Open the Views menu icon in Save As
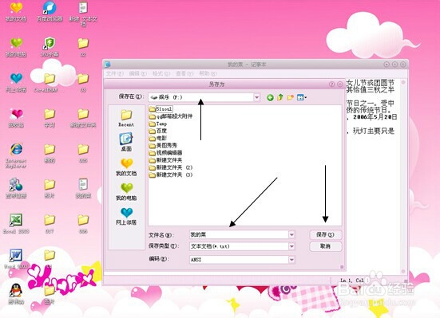 click(302, 97)
